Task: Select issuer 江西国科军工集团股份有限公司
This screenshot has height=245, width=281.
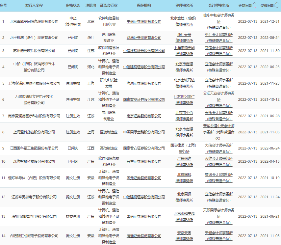Action: click(x=34, y=148)
